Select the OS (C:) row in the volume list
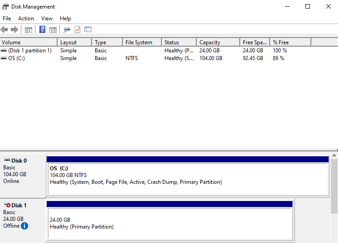 pos(16,58)
